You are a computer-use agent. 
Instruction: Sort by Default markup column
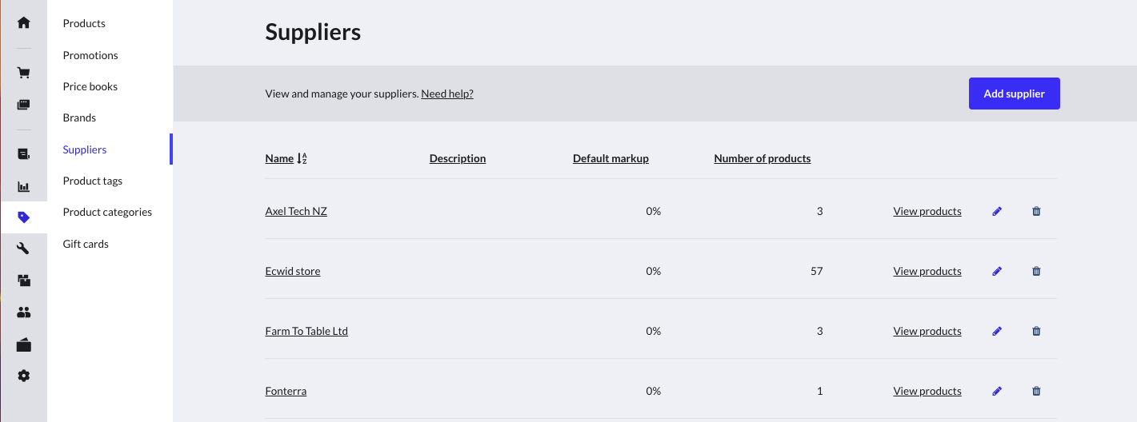(611, 158)
